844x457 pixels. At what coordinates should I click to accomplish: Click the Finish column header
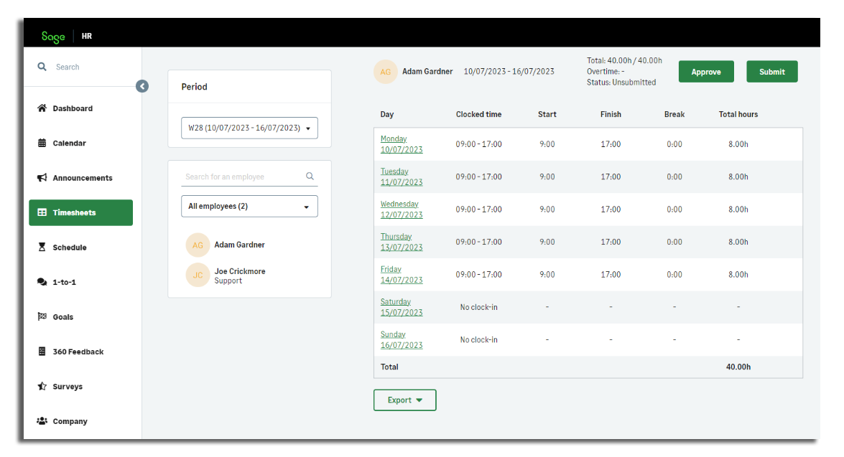coord(611,114)
